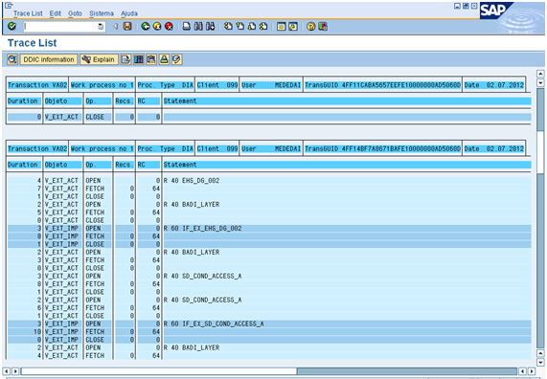Open the Sistema menu
This screenshot has width=547, height=379.
[x=102, y=13]
